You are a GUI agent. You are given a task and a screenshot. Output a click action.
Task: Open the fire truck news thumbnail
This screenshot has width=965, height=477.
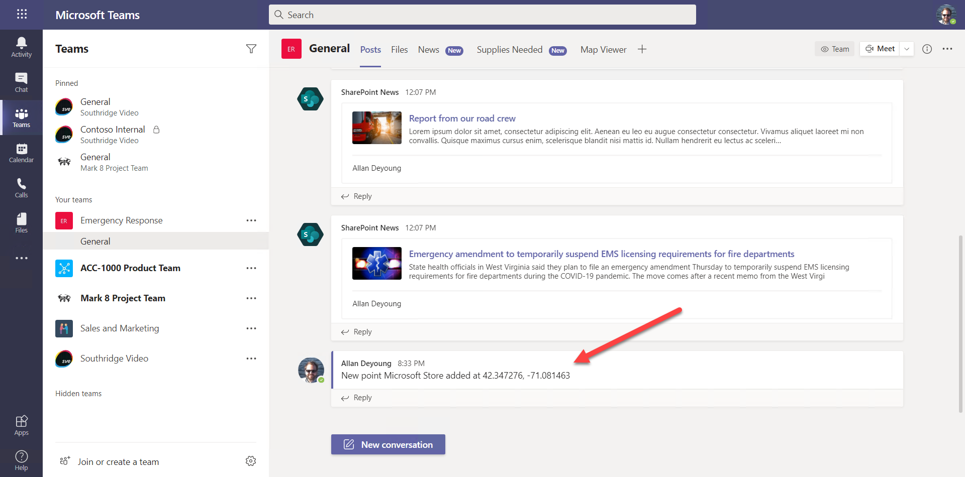pos(377,128)
